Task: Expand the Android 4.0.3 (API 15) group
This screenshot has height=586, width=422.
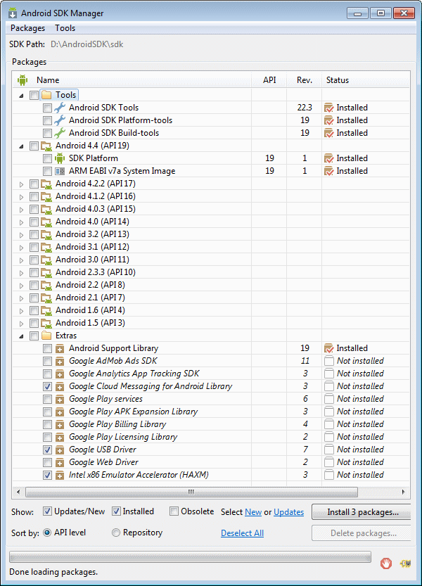Action: tap(21, 210)
